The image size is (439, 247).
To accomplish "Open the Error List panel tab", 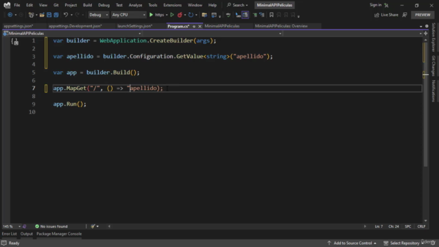I will coord(9,234).
